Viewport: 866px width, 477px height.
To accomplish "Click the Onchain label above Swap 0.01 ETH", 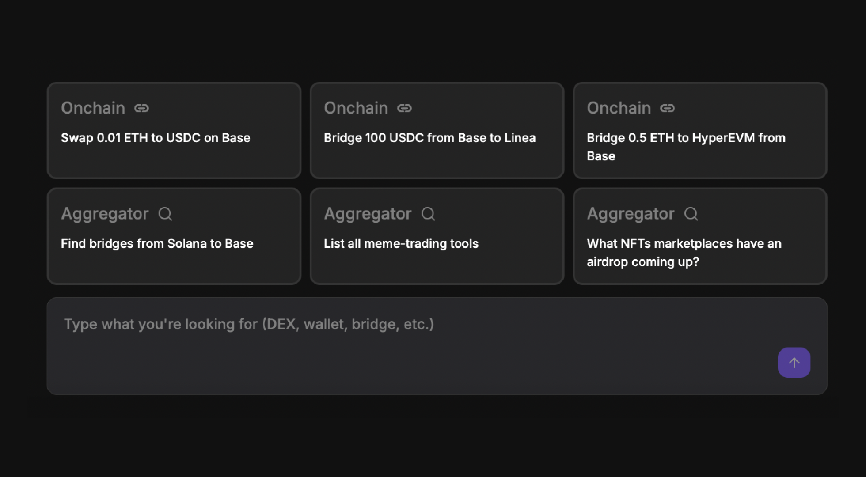I will pos(93,108).
